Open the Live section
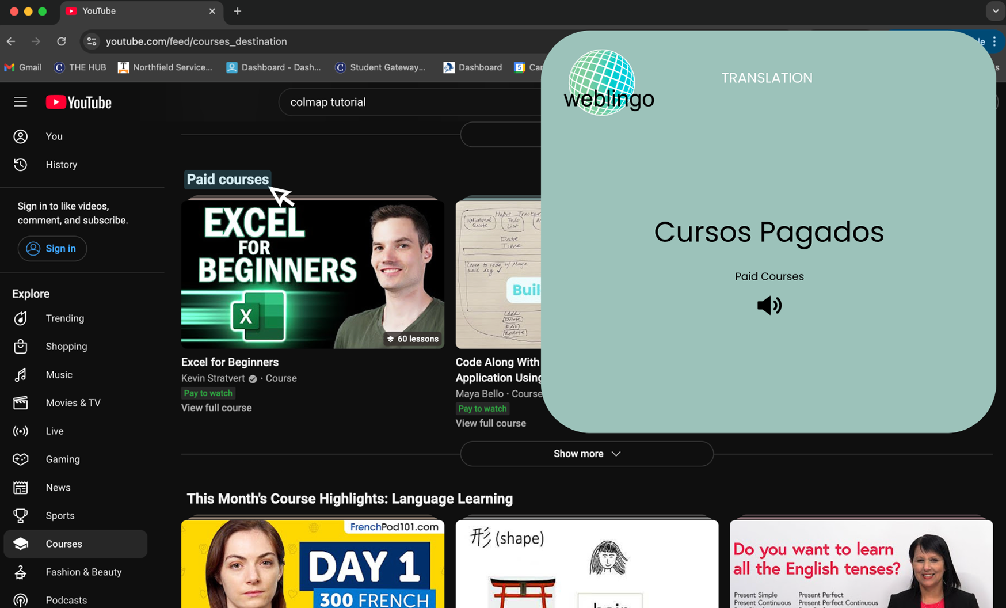 pyautogui.click(x=54, y=431)
